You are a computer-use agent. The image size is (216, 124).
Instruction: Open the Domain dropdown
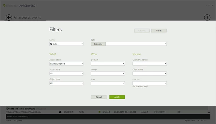108,64
